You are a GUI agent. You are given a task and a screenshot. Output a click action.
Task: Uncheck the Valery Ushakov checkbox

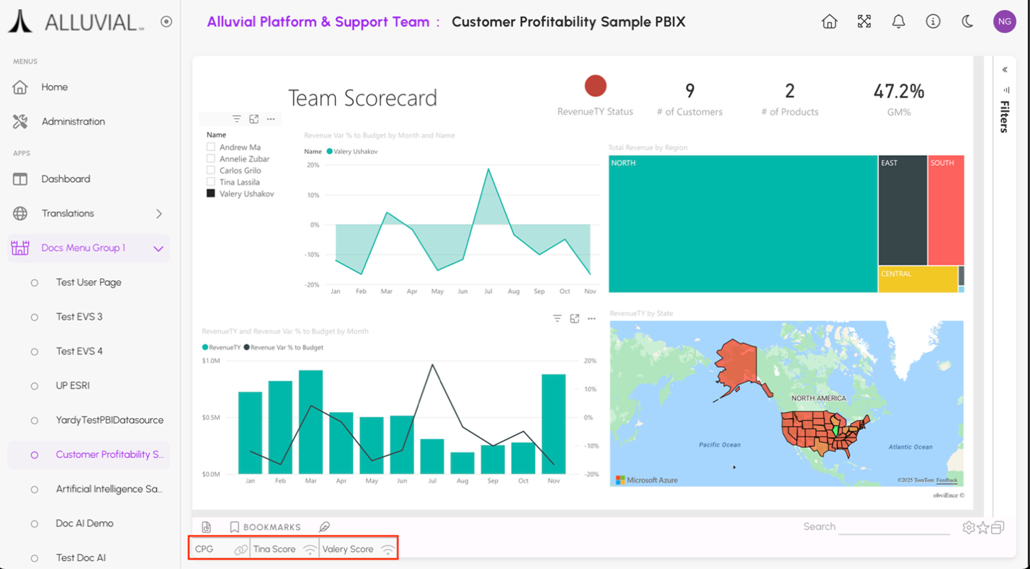coord(211,194)
